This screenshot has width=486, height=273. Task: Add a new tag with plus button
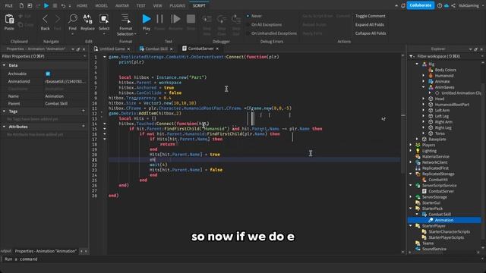[83, 111]
